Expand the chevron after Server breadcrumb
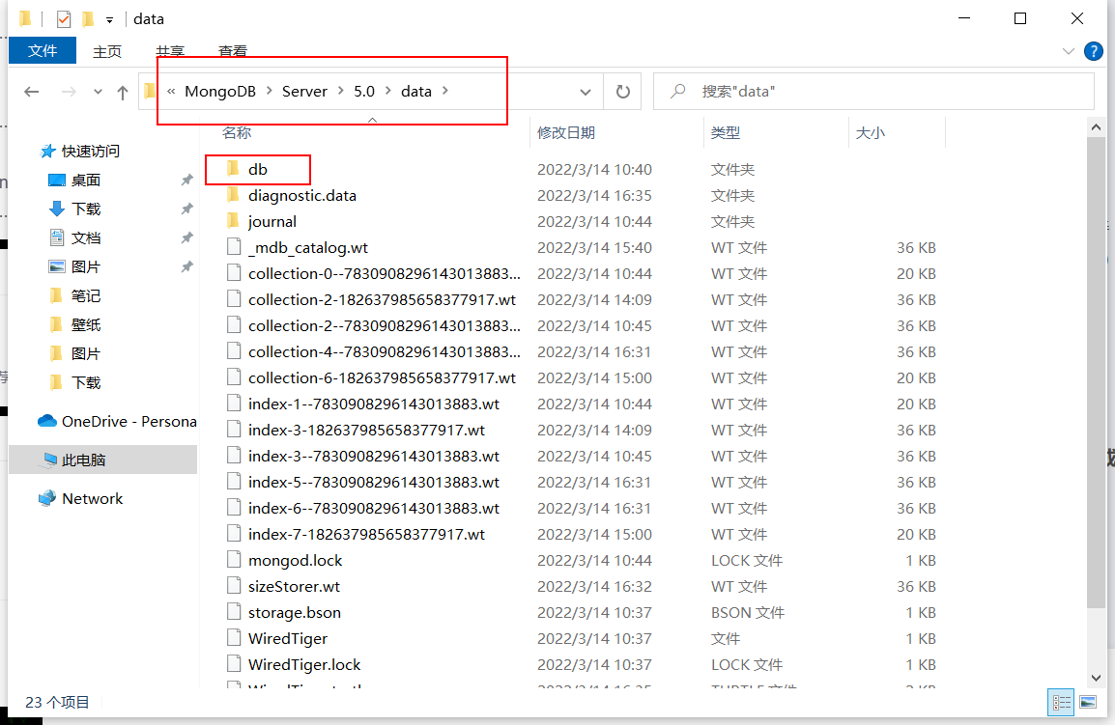The width and height of the screenshot is (1115, 725). (x=341, y=91)
